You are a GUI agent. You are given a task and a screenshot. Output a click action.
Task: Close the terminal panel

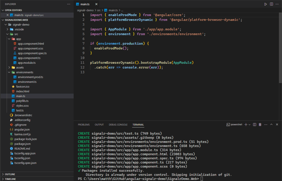click(x=277, y=125)
